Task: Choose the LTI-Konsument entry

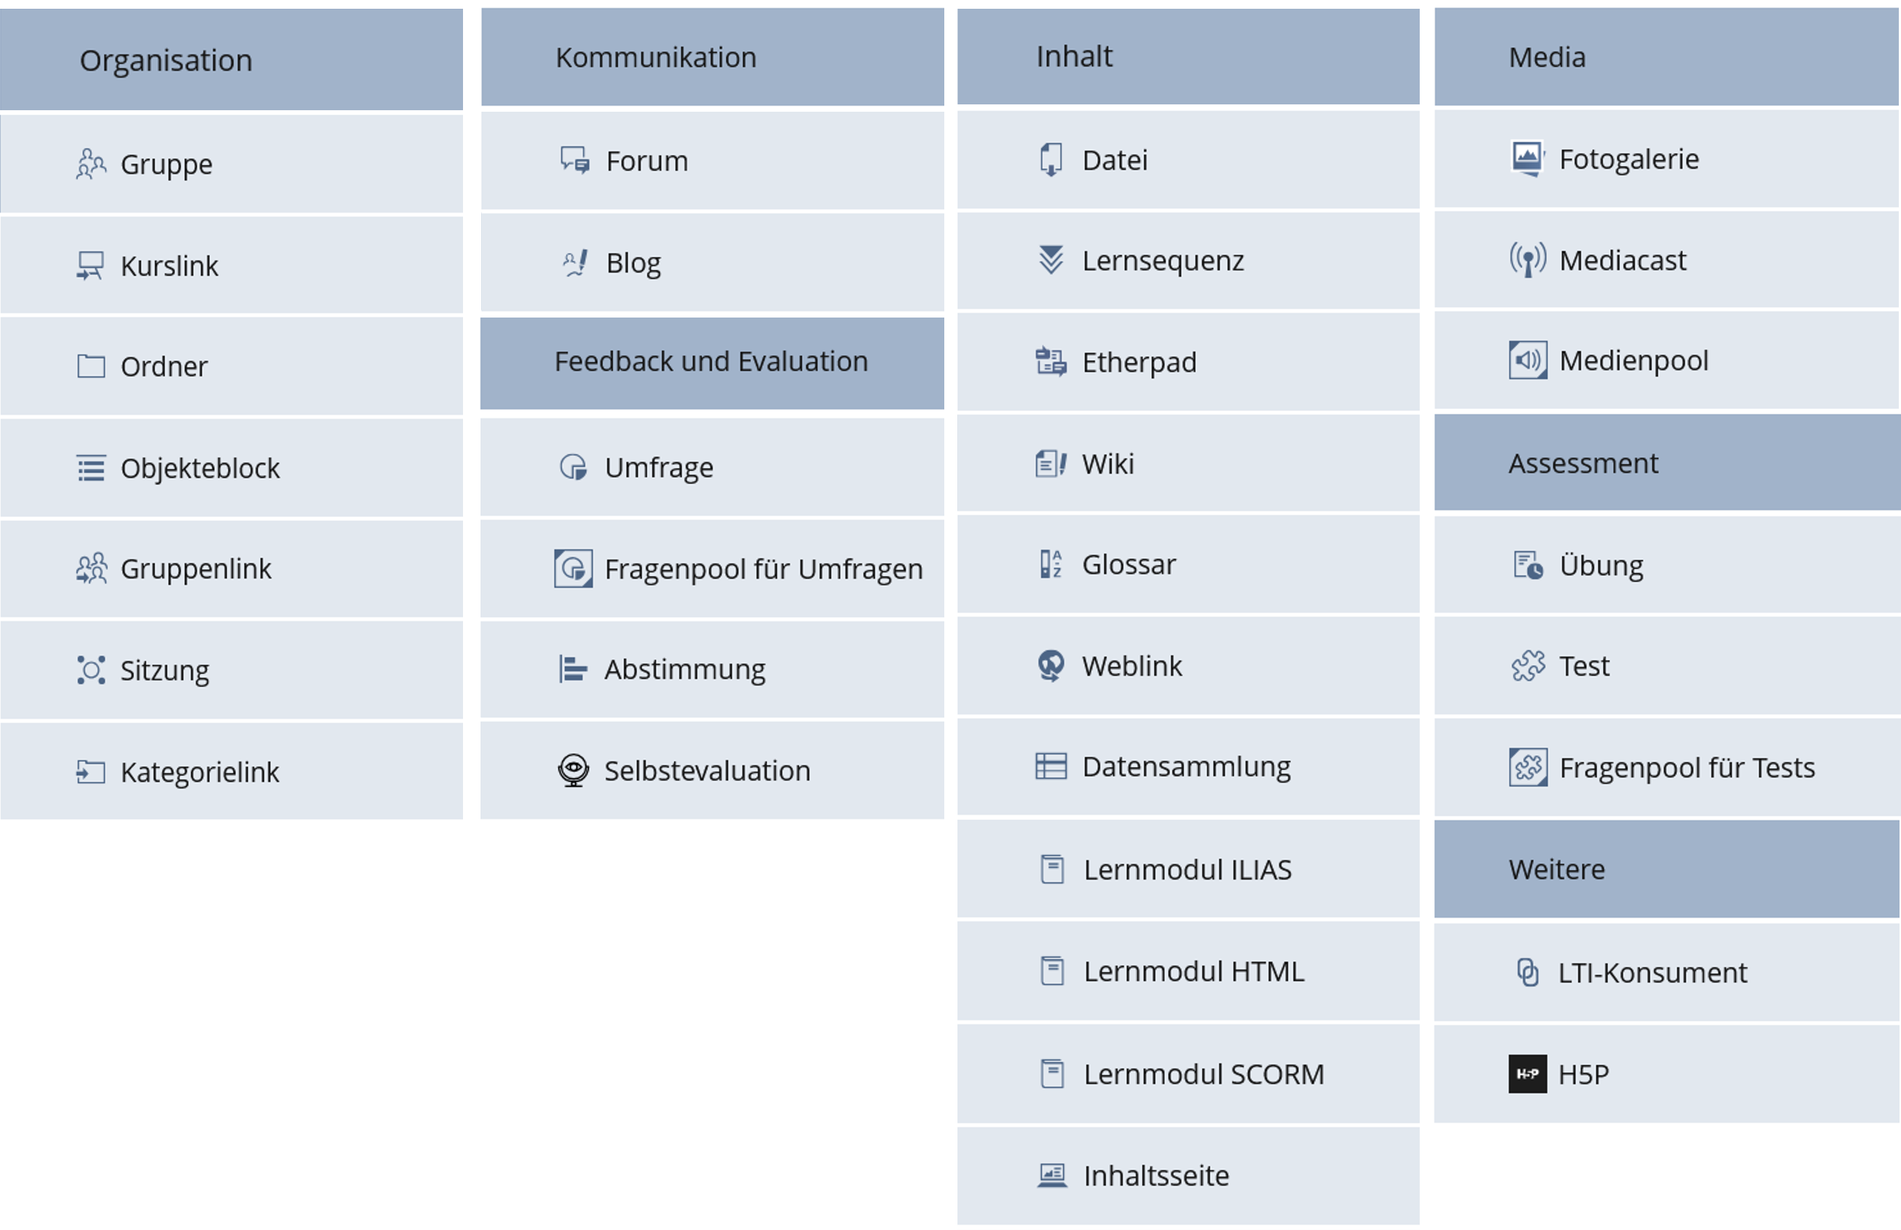Action: (x=1652, y=973)
